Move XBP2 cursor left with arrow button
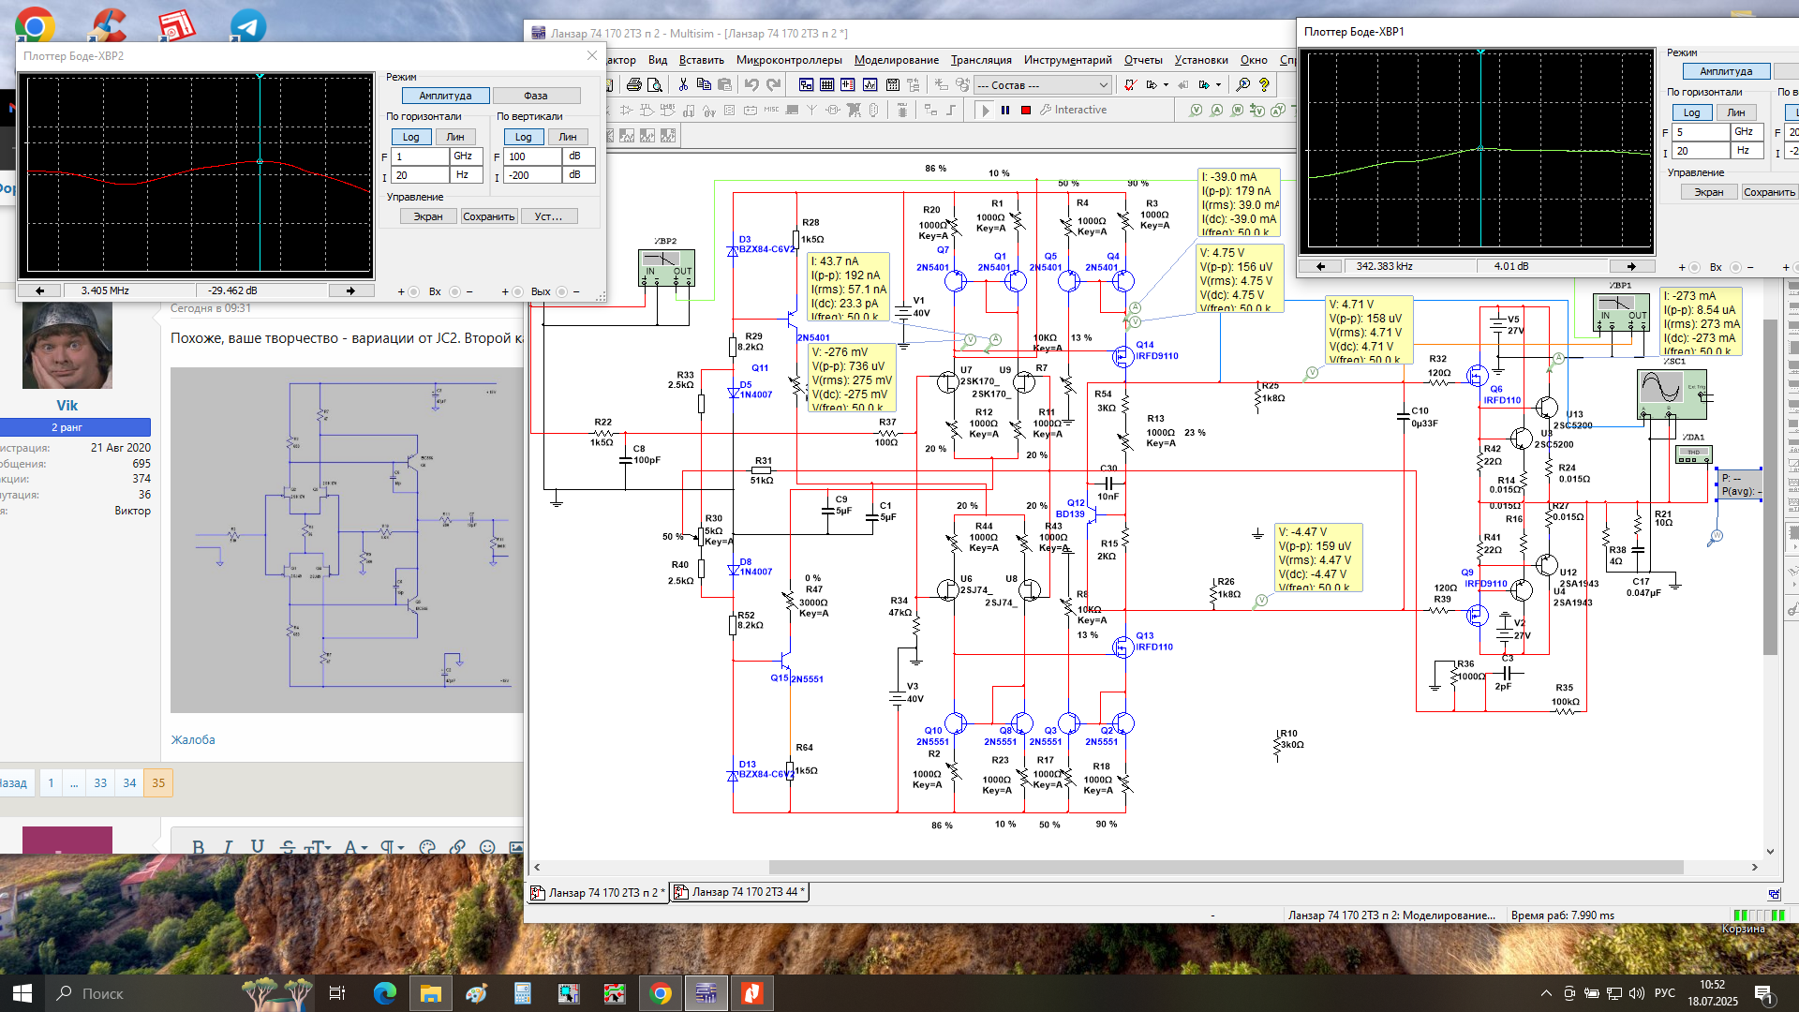This screenshot has height=1012, width=1799. pyautogui.click(x=40, y=290)
